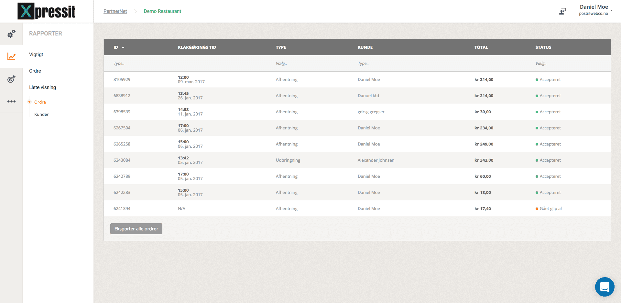Click Accepteret status for order 6243084
This screenshot has height=303, width=621.
tap(548, 160)
